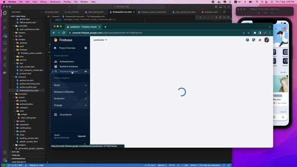The width and height of the screenshot is (297, 167).
Task: Expand the TIMELINE section in VS Code
Action: pyautogui.click(x=15, y=155)
